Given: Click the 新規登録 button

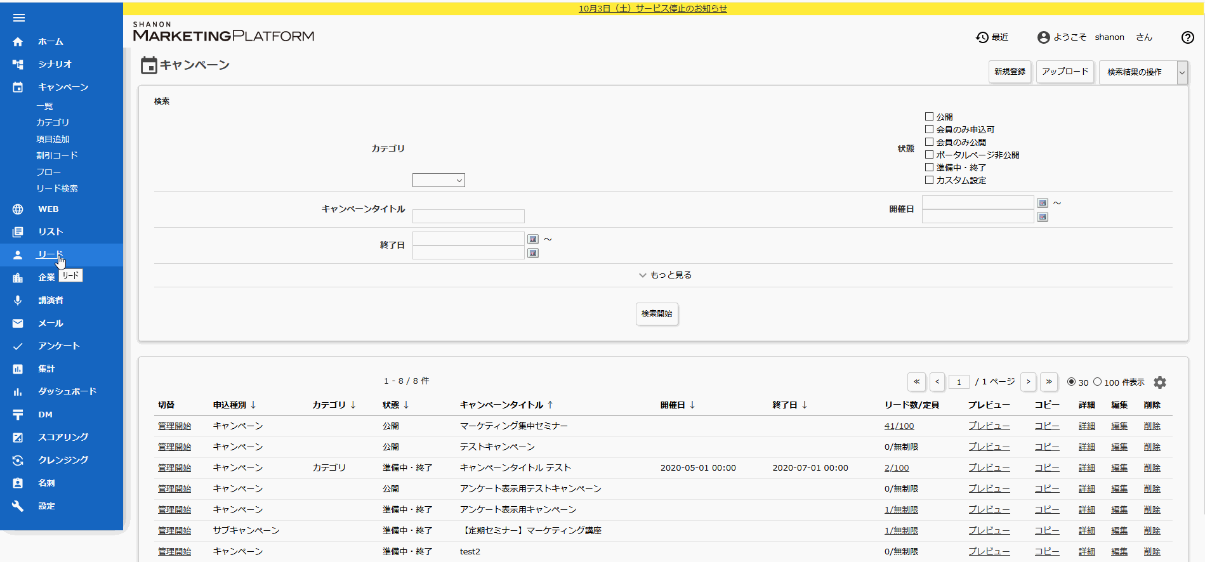Looking at the screenshot, I should click(1010, 72).
